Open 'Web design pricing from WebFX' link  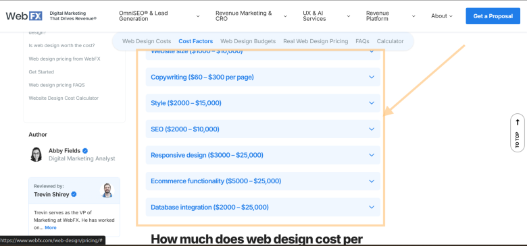pos(65,59)
